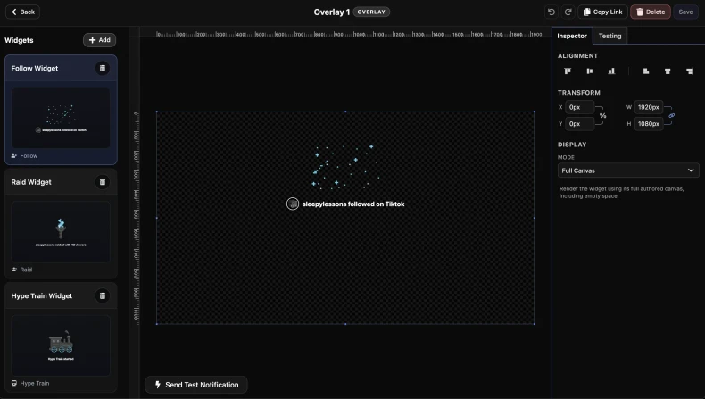Add a new widget with the Add button
Image resolution: width=705 pixels, height=399 pixels.
100,40
